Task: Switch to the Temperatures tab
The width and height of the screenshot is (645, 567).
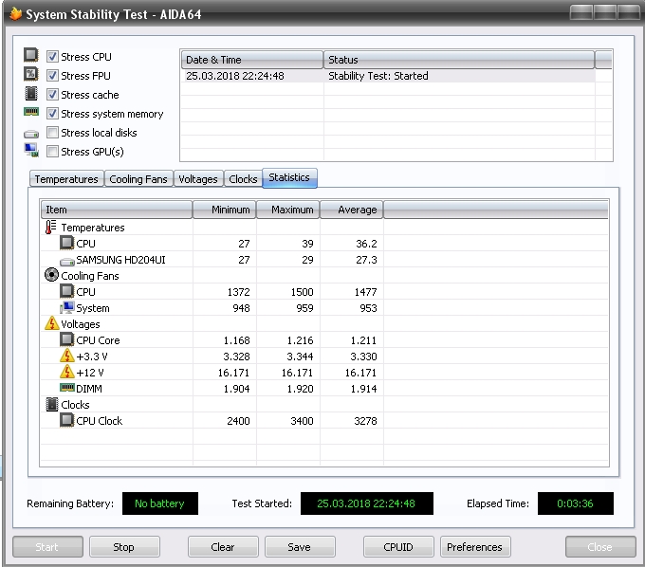Action: point(66,179)
